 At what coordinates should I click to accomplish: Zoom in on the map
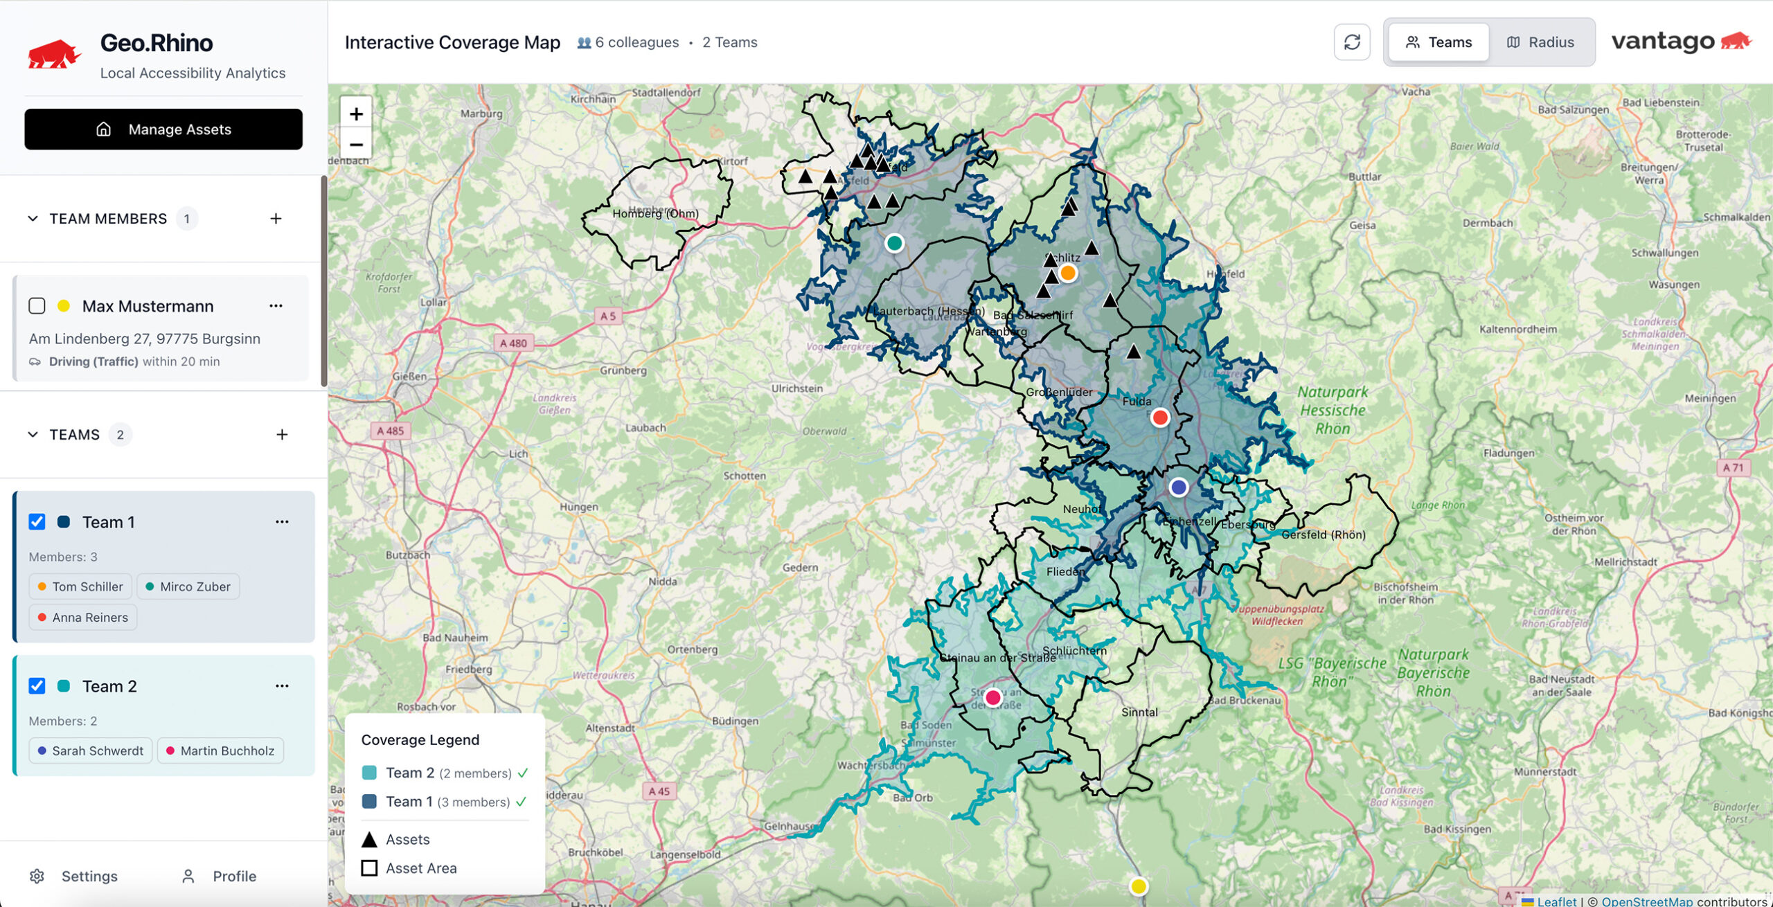coord(356,114)
